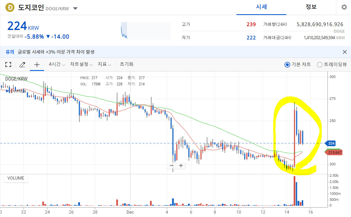Click the 213.667 moving average price tag
The image size is (351, 217).
pyautogui.click(x=333, y=152)
